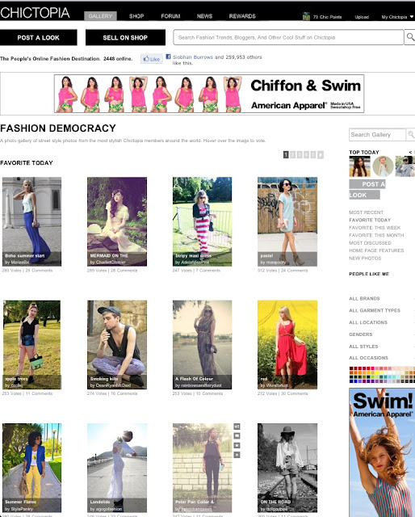Expand the All Garment Types filter
This screenshot has width=415, height=517.
coord(375,310)
